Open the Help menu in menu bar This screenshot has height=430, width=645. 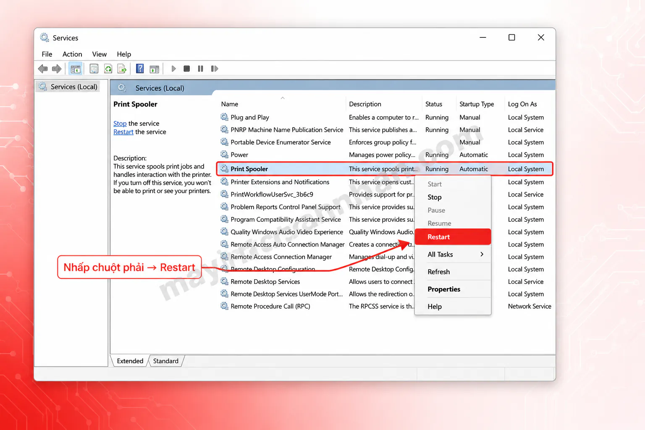(x=124, y=54)
